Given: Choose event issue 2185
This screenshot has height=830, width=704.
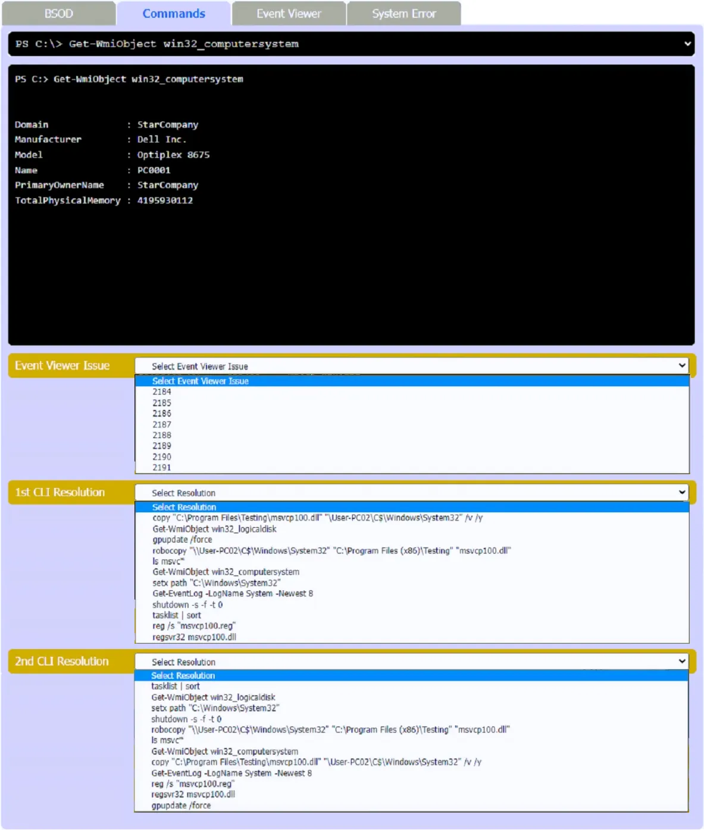Looking at the screenshot, I should tap(412, 403).
